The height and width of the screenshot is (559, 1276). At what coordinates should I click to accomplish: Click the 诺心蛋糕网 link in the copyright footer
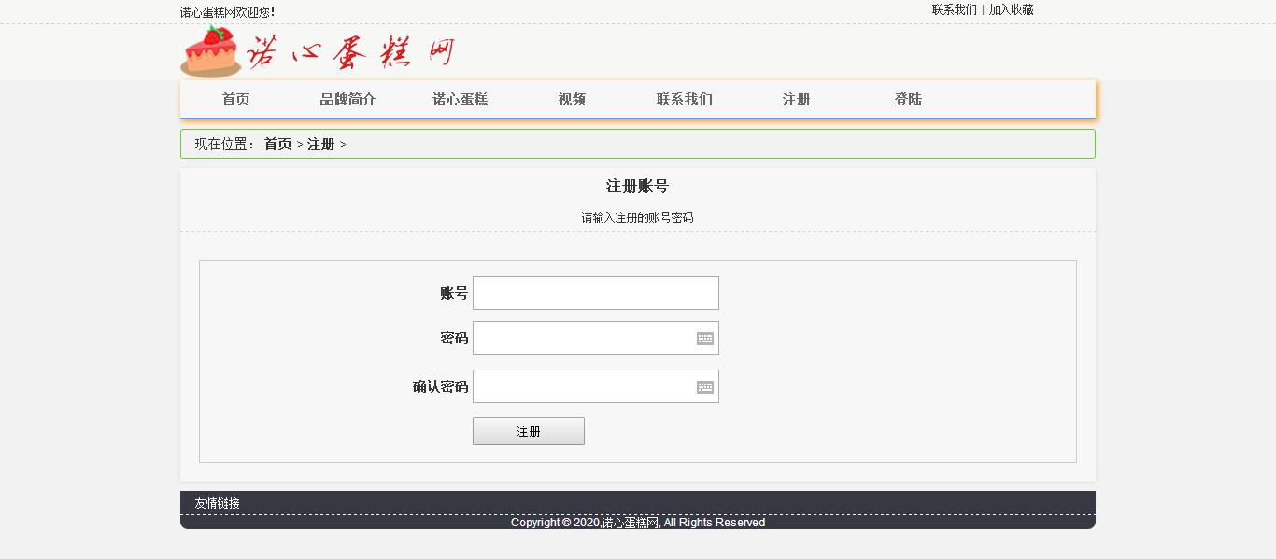tap(631, 523)
